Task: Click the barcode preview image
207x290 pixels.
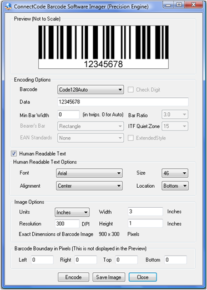Action: click(103, 47)
